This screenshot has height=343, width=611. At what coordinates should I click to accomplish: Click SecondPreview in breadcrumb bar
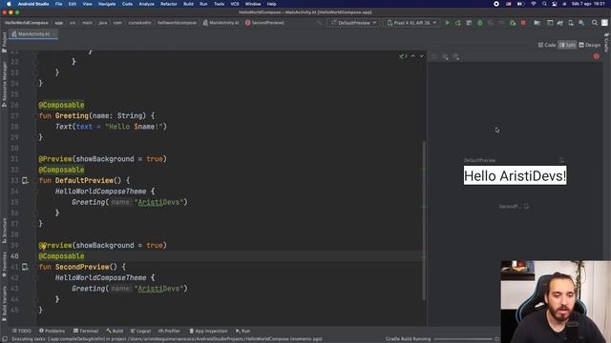(x=264, y=23)
